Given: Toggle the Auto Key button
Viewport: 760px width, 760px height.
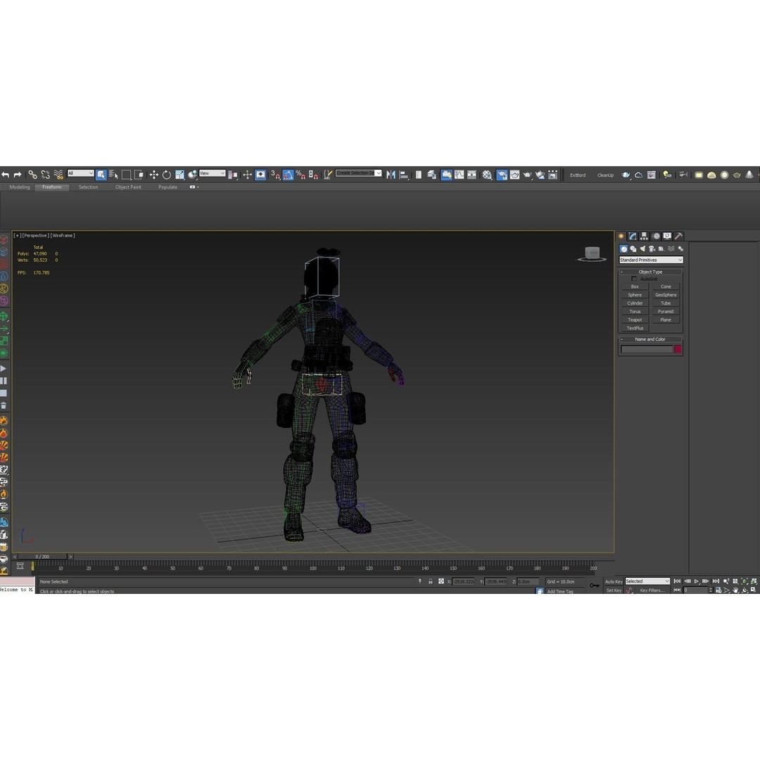Looking at the screenshot, I should click(614, 581).
